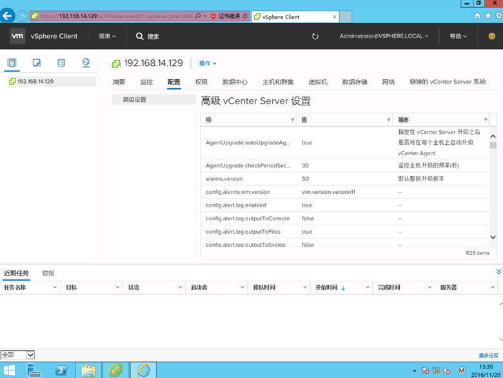Collapse recent tasks panel with double chevron
The width and height of the screenshot is (503, 378).
(499, 272)
